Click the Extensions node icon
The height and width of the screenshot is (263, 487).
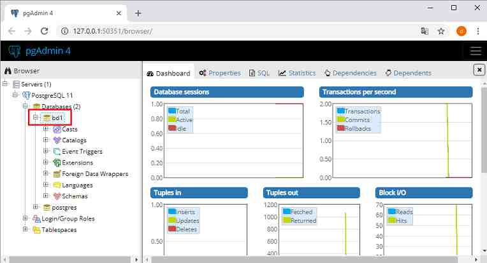tap(57, 163)
